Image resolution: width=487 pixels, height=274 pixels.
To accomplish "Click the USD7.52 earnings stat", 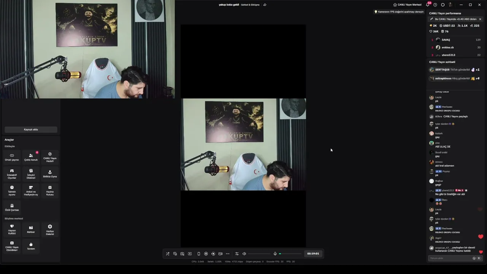I will click(x=447, y=25).
